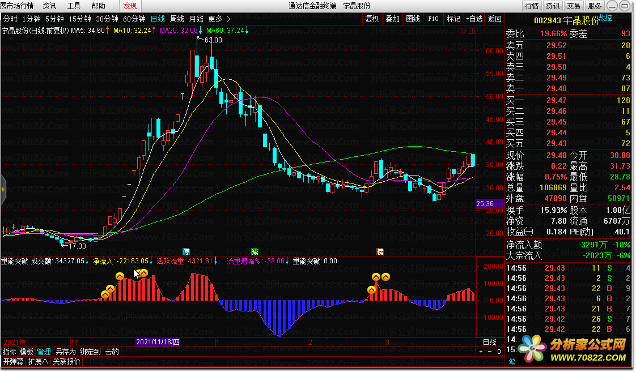Open the 发现 tab
Viewport: 636px width, 372px height.
[x=130, y=6]
